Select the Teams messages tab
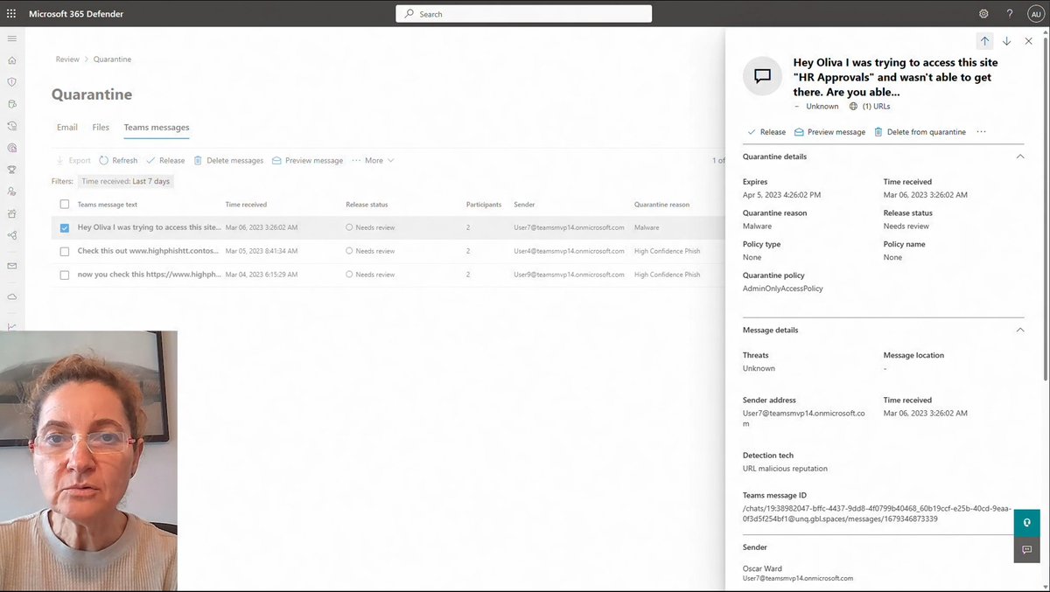 point(157,128)
